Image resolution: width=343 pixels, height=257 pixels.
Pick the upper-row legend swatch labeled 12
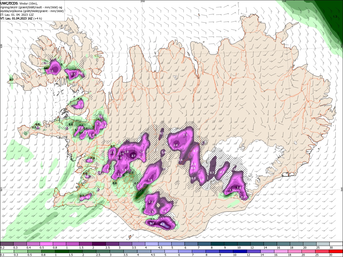(x=256, y=244)
